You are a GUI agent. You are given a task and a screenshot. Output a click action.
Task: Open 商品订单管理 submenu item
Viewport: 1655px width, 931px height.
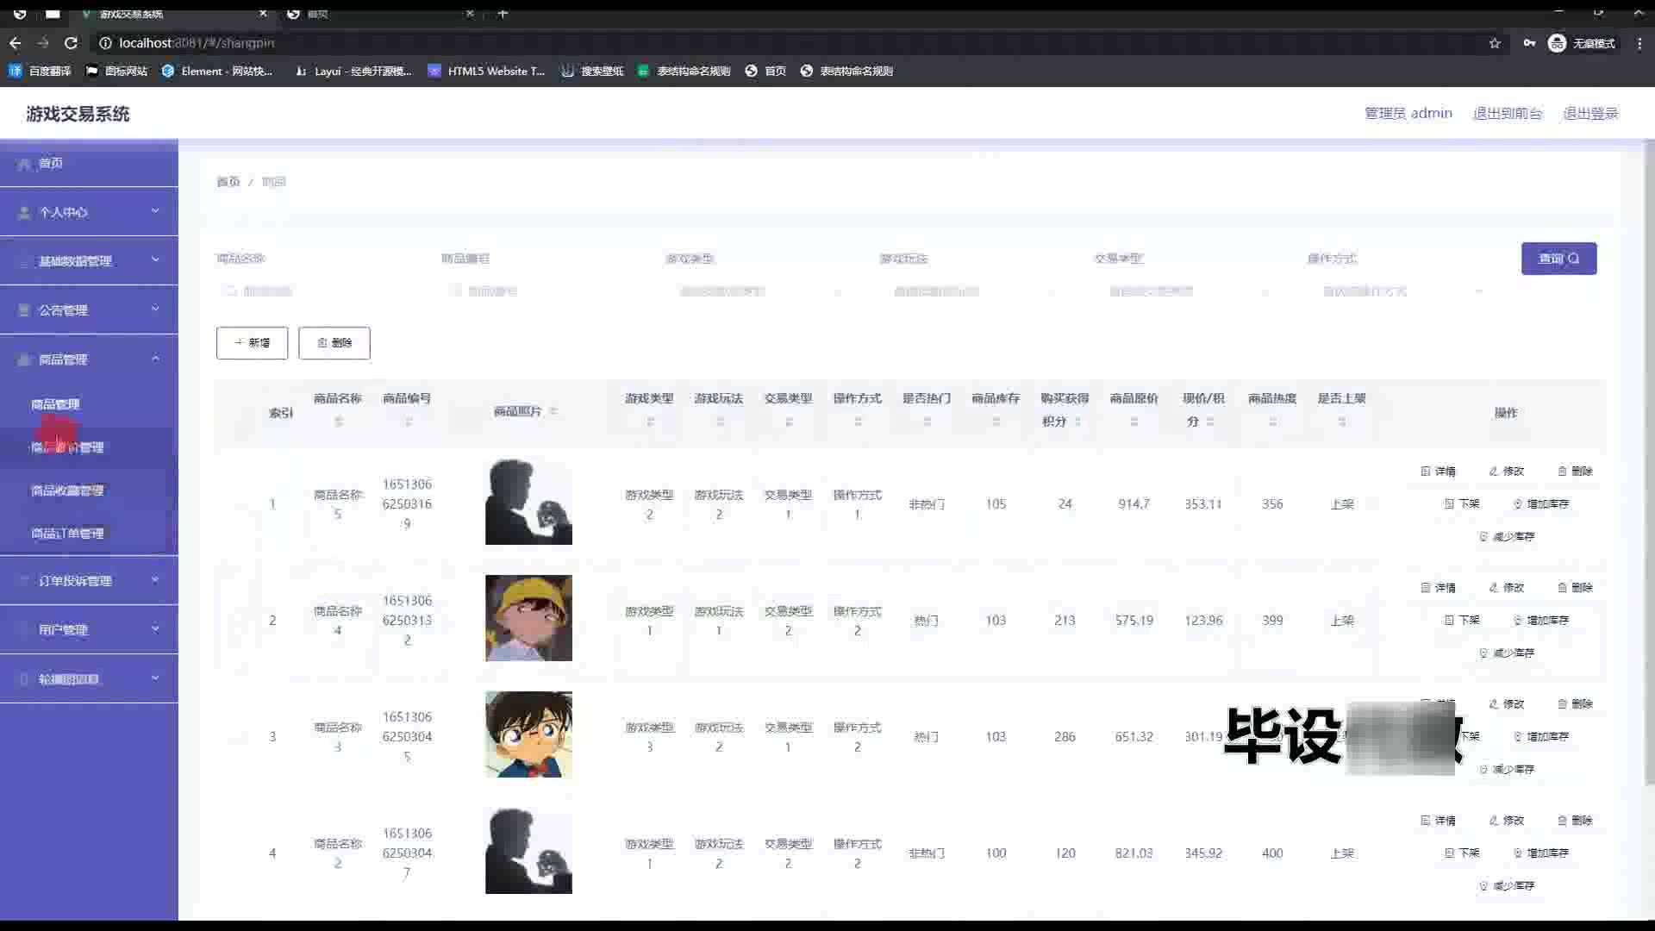[67, 534]
